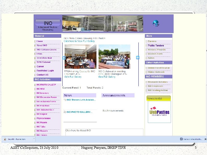Open INO Talks link
The width and height of the screenshot is (207, 155).
pyautogui.click(x=41, y=127)
